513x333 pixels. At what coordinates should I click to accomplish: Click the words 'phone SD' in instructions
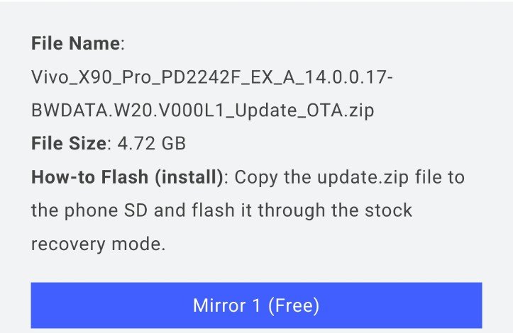click(113, 210)
